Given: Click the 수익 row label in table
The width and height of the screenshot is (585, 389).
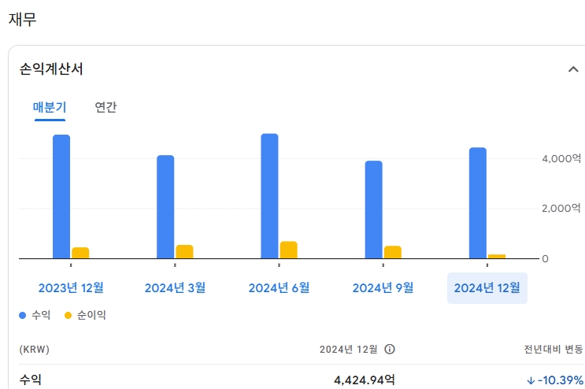Looking at the screenshot, I should [30, 380].
